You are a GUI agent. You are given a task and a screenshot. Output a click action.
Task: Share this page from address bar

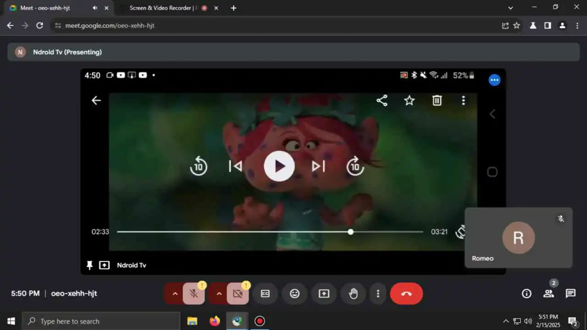click(505, 26)
